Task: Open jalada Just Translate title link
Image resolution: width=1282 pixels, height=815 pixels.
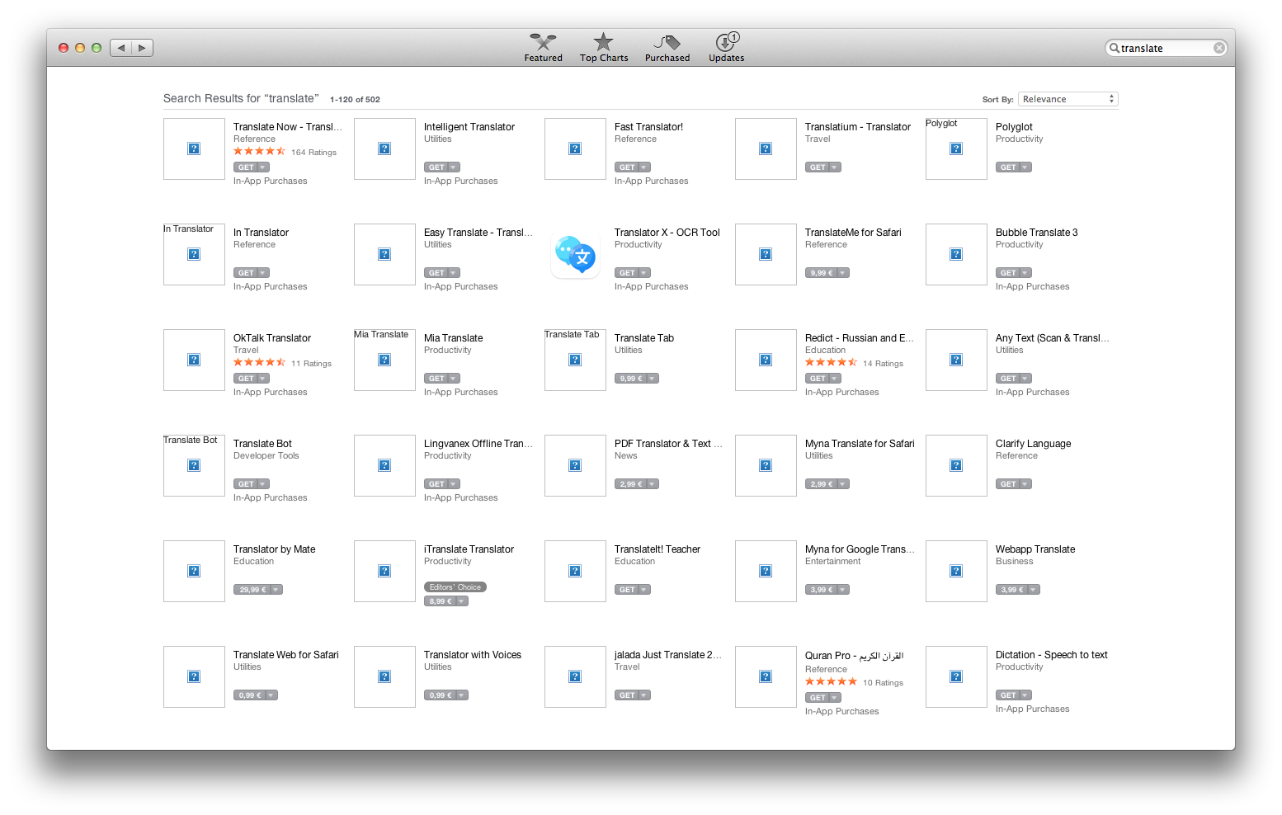Action: pos(668,655)
